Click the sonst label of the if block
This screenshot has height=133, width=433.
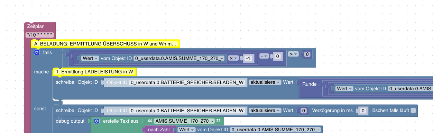(x=40, y=109)
